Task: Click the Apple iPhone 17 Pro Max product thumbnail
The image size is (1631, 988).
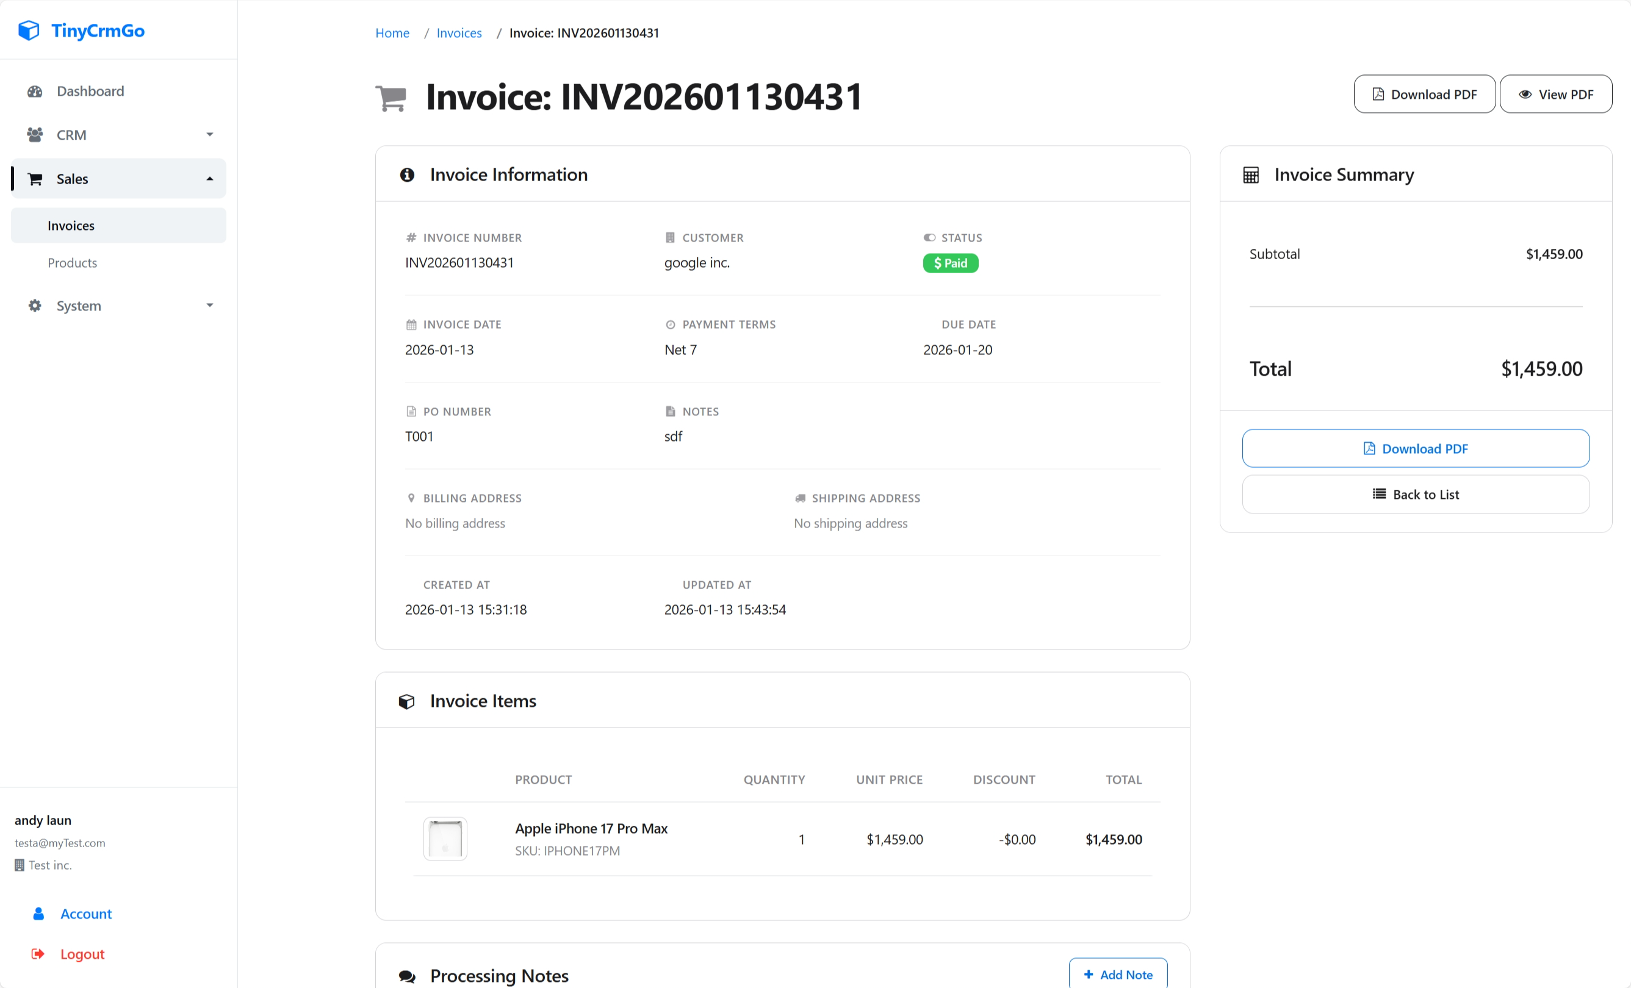Action: tap(445, 839)
